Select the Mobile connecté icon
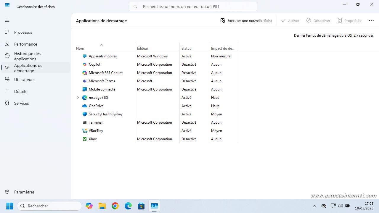The height and width of the screenshot is (213, 379). point(85,89)
